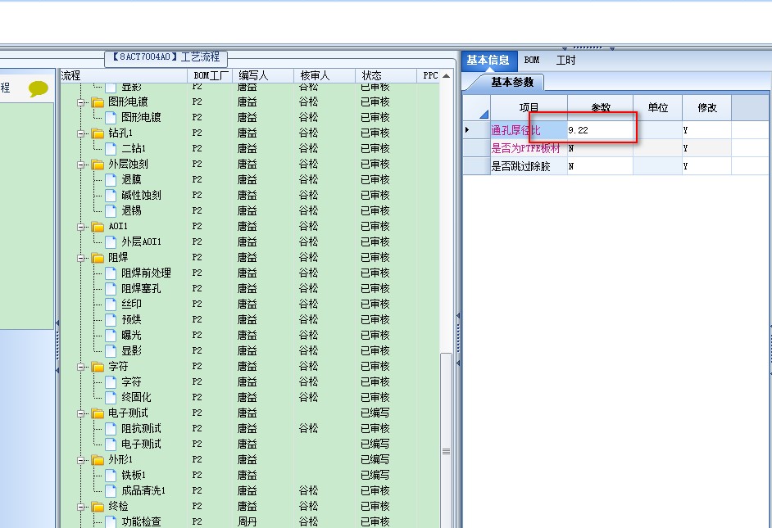Image resolution: width=772 pixels, height=528 pixels.
Task: Click the 修改 column header
Action: click(x=707, y=108)
